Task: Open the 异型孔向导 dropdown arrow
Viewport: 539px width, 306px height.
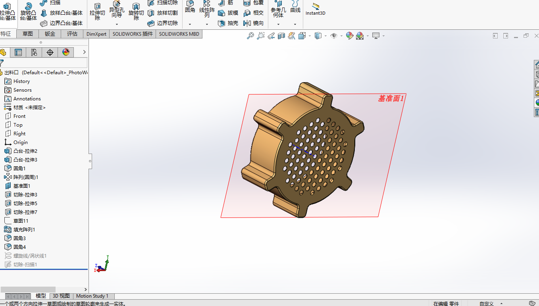Action: coord(117,24)
